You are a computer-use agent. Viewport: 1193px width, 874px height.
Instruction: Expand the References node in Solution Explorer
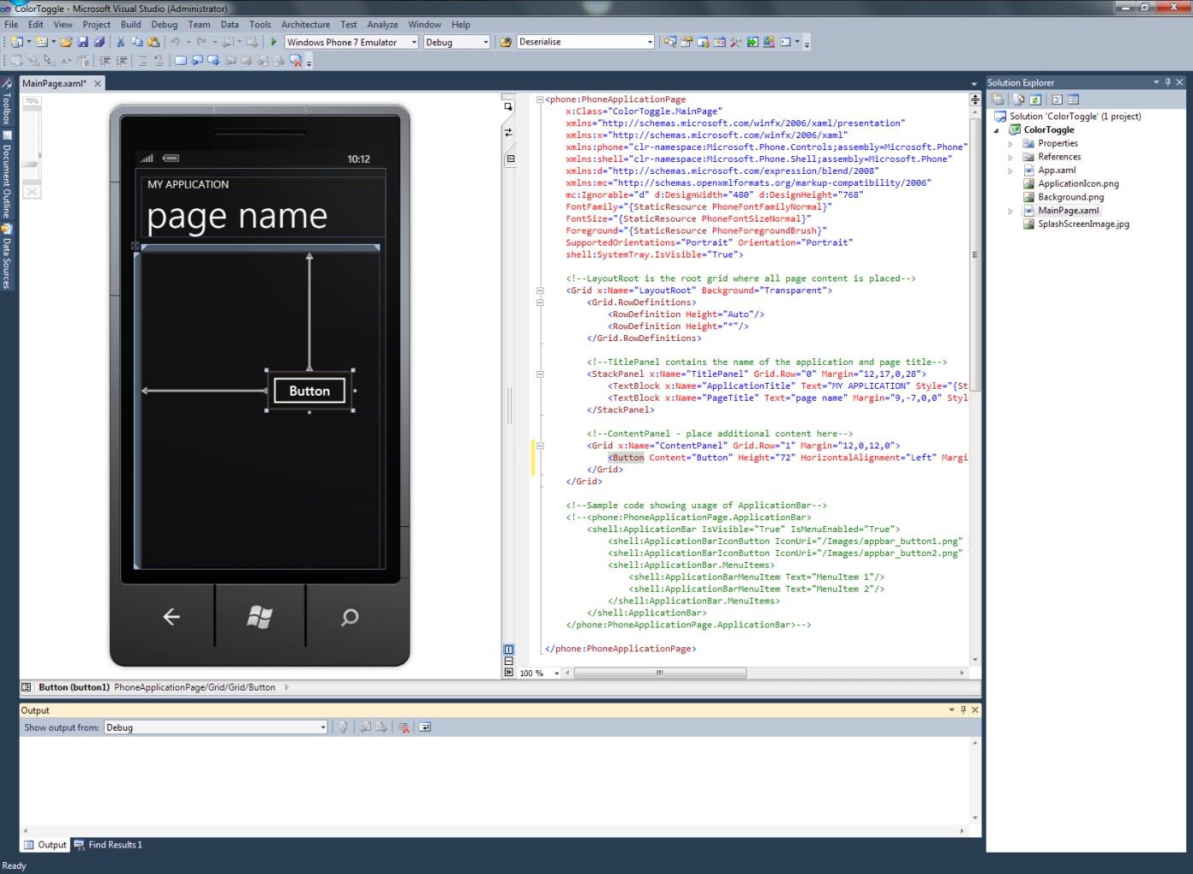1011,157
